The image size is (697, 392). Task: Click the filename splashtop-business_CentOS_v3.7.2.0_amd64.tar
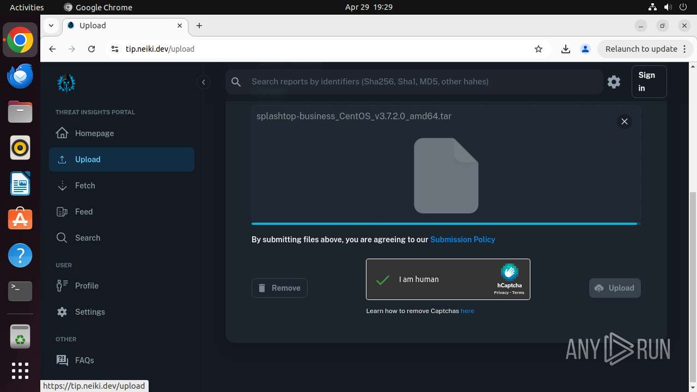(354, 116)
